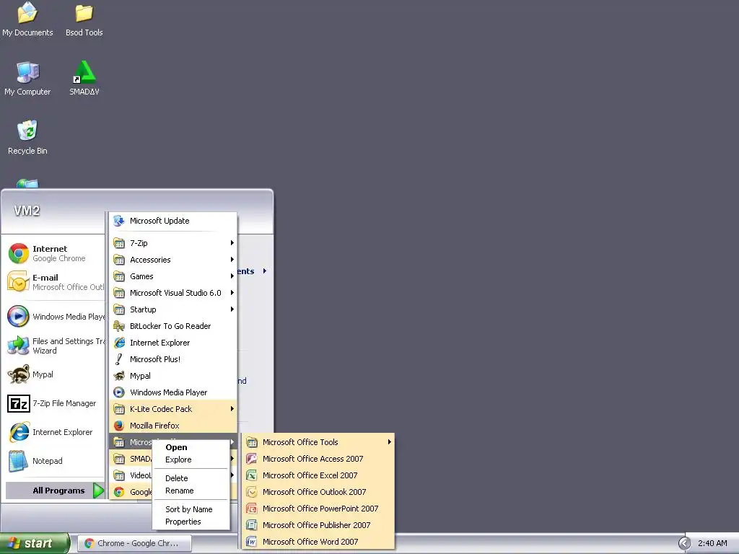Open Files and Settings Transfer Wizard

pos(55,346)
